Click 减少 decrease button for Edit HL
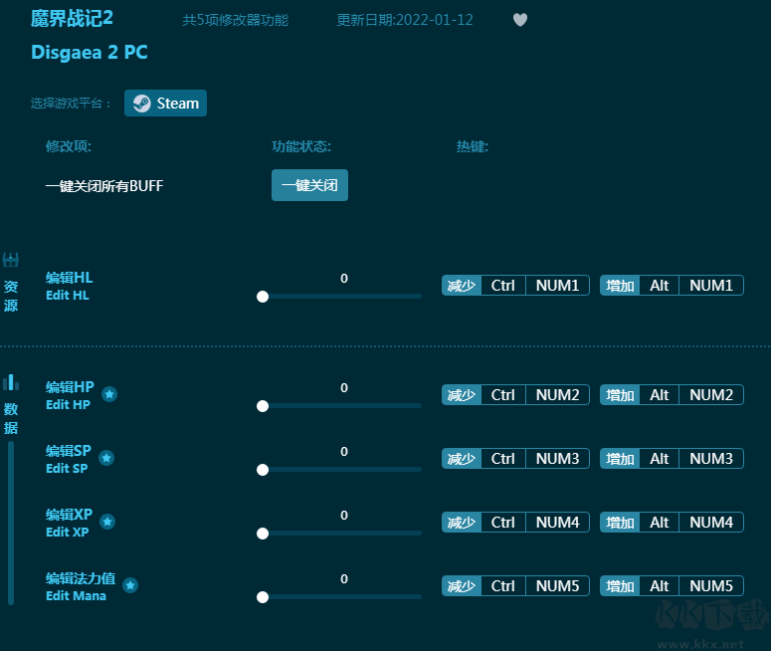The height and width of the screenshot is (651, 771). [x=462, y=286]
